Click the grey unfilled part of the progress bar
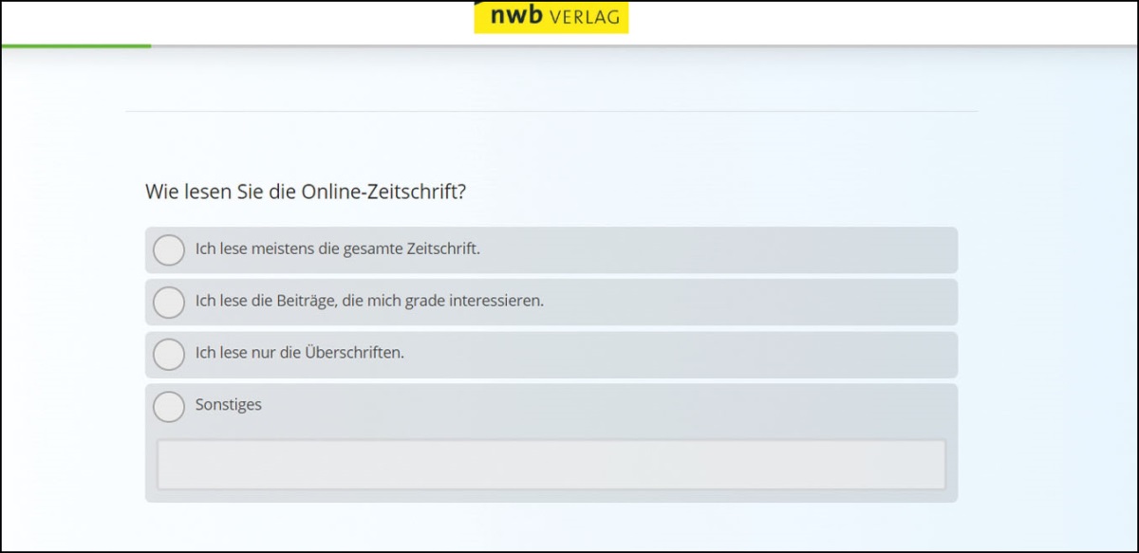This screenshot has height=553, width=1139. coord(645,45)
